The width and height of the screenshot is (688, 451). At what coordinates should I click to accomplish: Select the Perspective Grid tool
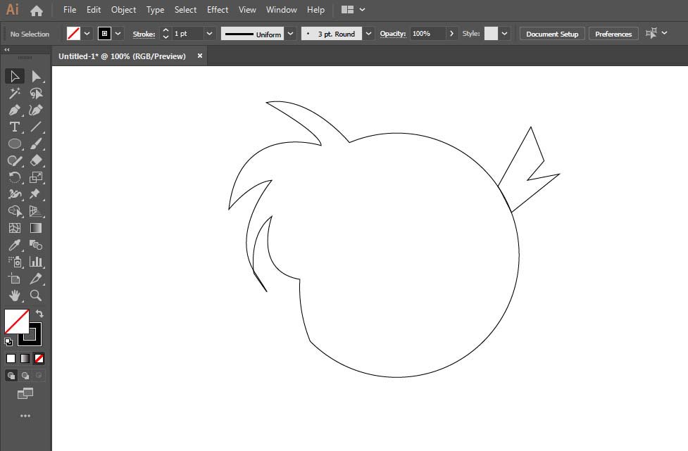36,211
